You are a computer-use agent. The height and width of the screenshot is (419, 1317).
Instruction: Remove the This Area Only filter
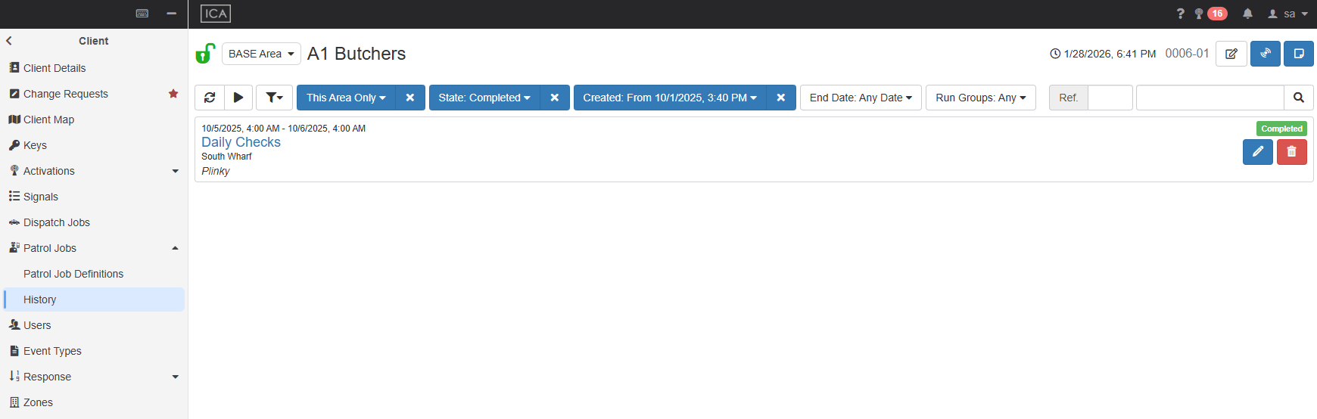[410, 98]
